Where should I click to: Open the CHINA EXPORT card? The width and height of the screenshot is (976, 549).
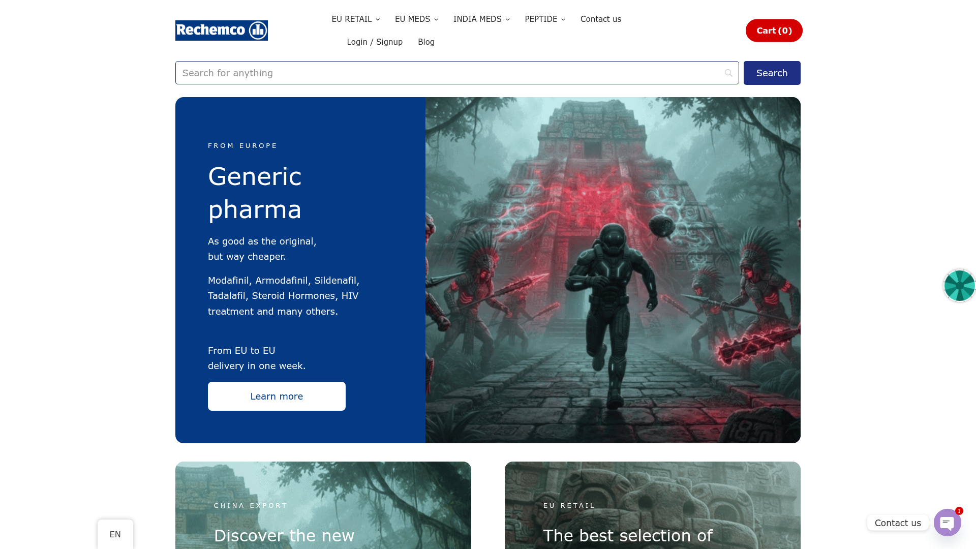[x=323, y=505]
